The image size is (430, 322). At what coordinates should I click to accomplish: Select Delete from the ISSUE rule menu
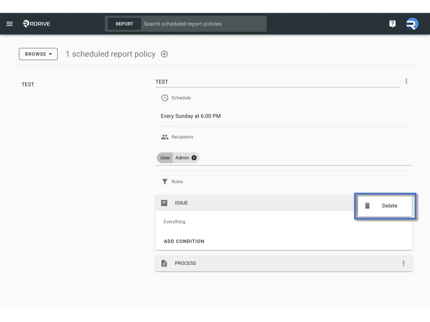click(390, 205)
